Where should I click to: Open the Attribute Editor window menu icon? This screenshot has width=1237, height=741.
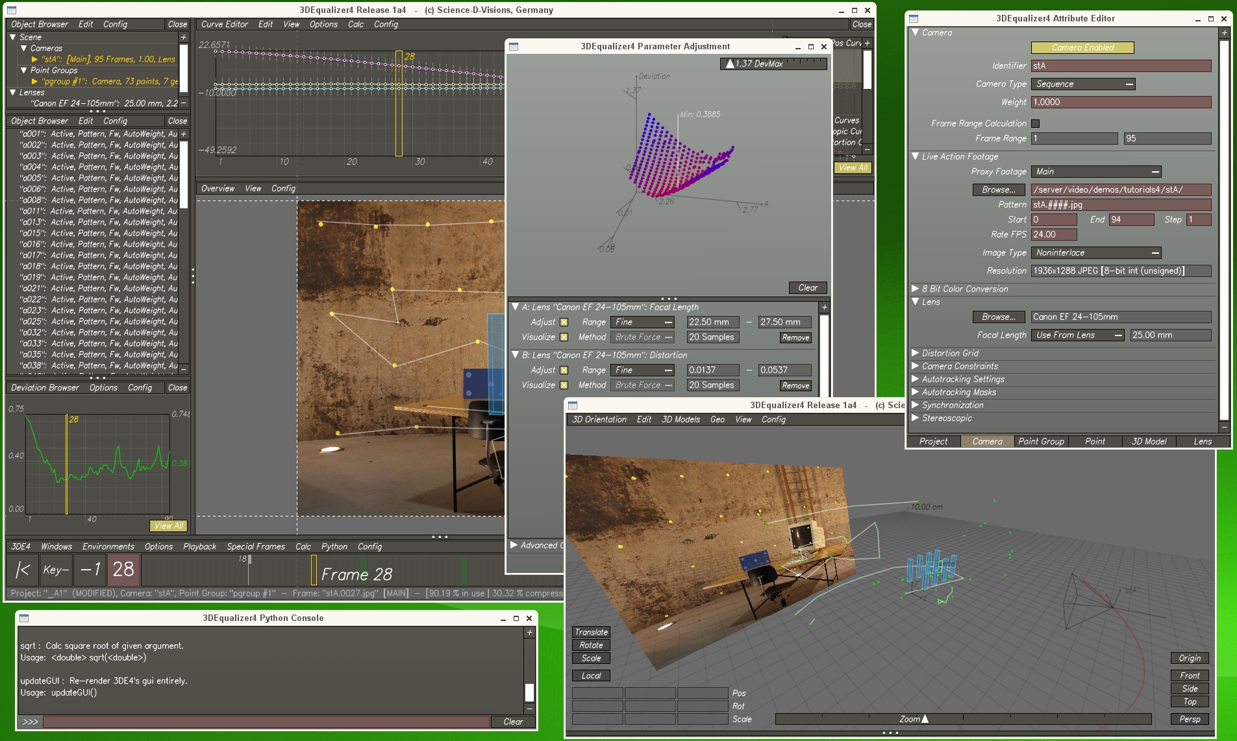coord(914,19)
